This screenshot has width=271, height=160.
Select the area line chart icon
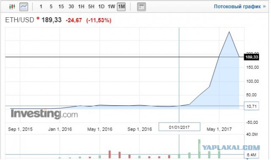[x=24, y=7]
